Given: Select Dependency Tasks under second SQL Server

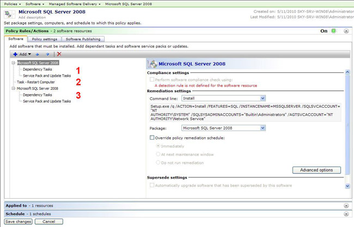Looking at the screenshot, I should (38, 95).
